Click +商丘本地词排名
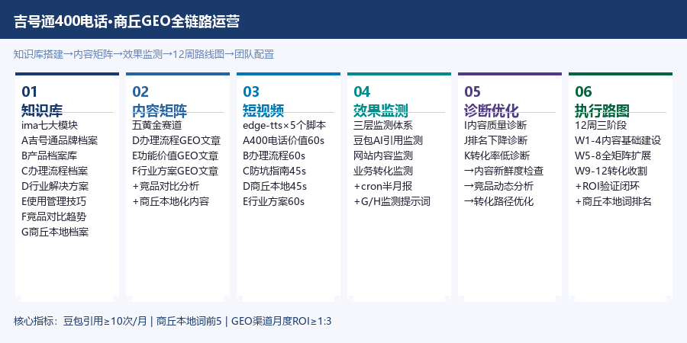Viewport: 687px width, 343px height. click(x=614, y=201)
